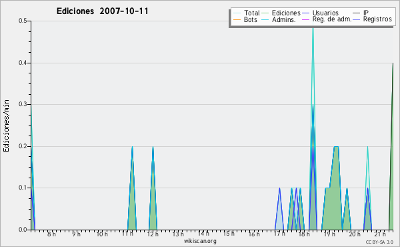Click the 21 h x-axis tick label
Screen dimensions: 400x247
[x=380, y=234]
